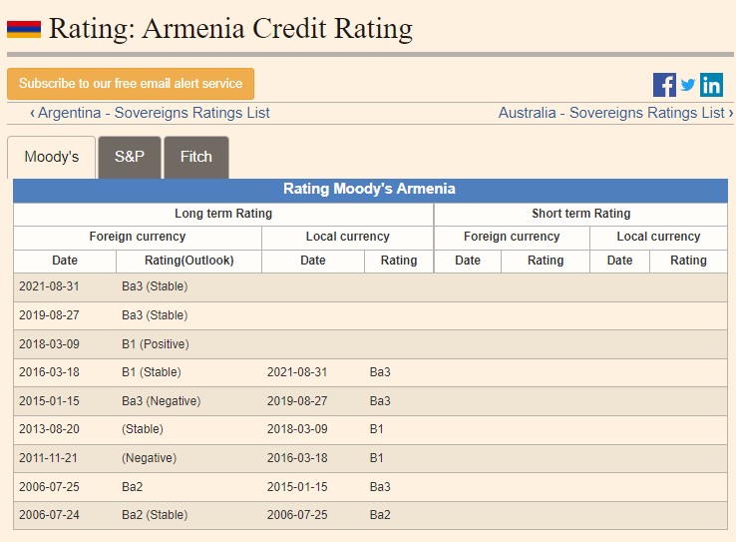This screenshot has height=542, width=736.
Task: Open Australia Sovereigns Ratings List link
Action: [x=615, y=113]
